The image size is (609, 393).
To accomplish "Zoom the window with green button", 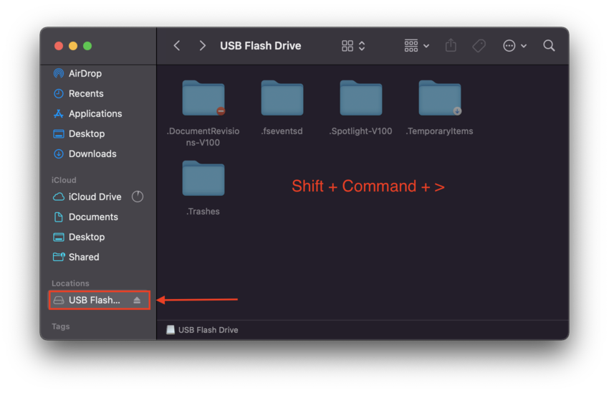I will click(x=87, y=46).
